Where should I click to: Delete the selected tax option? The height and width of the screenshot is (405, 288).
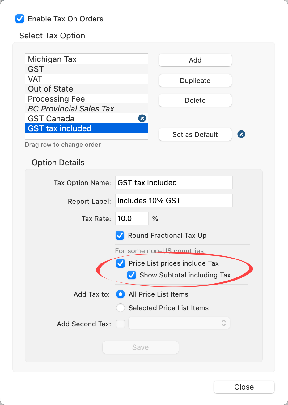click(x=195, y=100)
